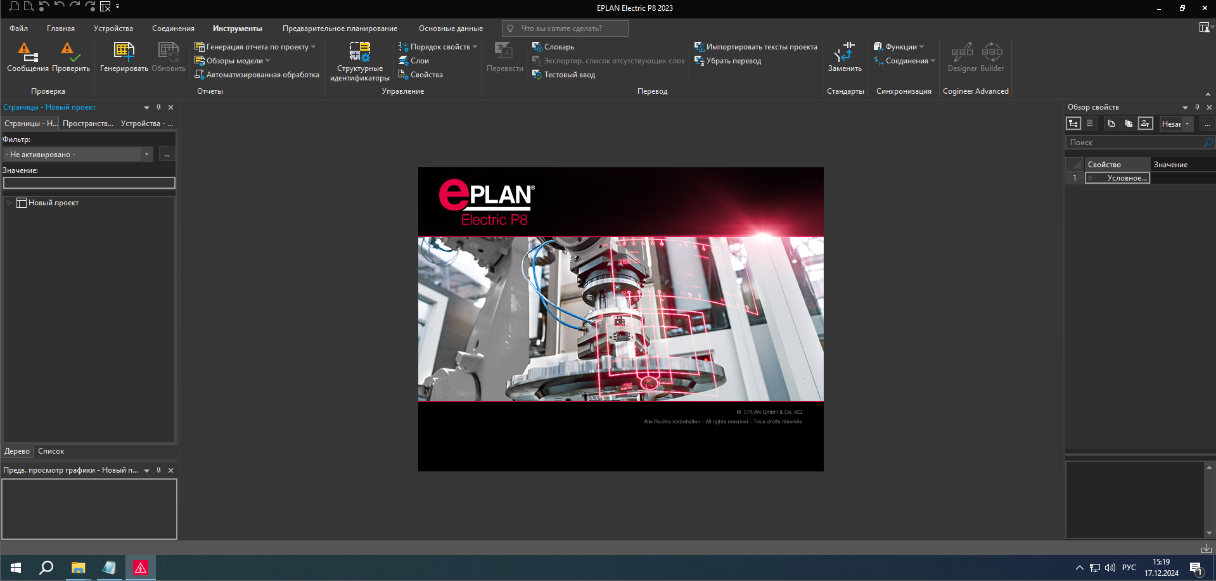This screenshot has height=581, width=1216.
Task: Перейти на вкладку «Список» панели страниц
Action: coord(50,450)
